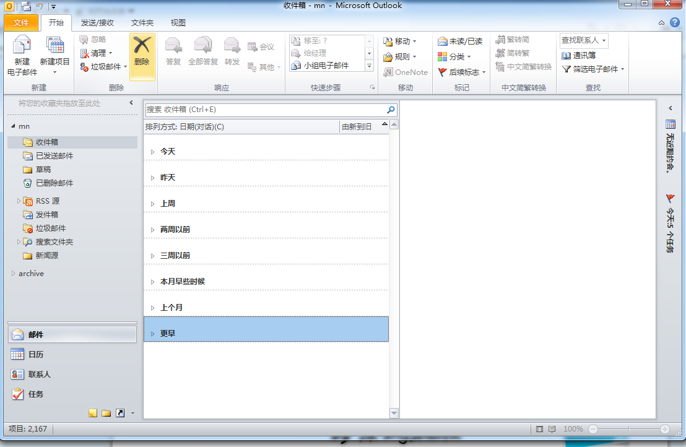Switch to 任务 tasks view
This screenshot has width=686, height=447.
tap(72, 394)
